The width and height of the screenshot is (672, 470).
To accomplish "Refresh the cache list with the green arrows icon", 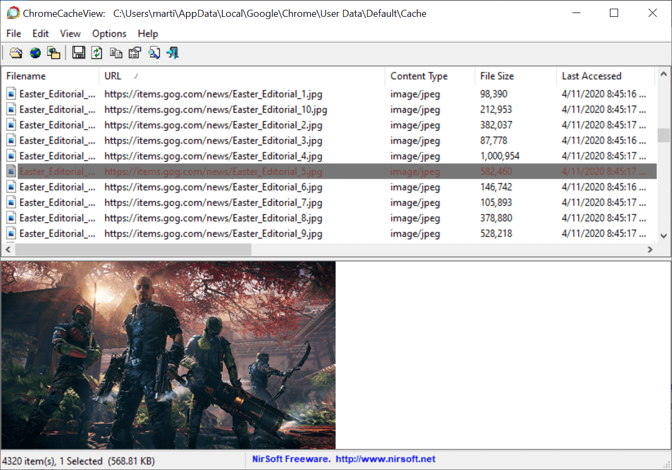I will click(x=96, y=53).
